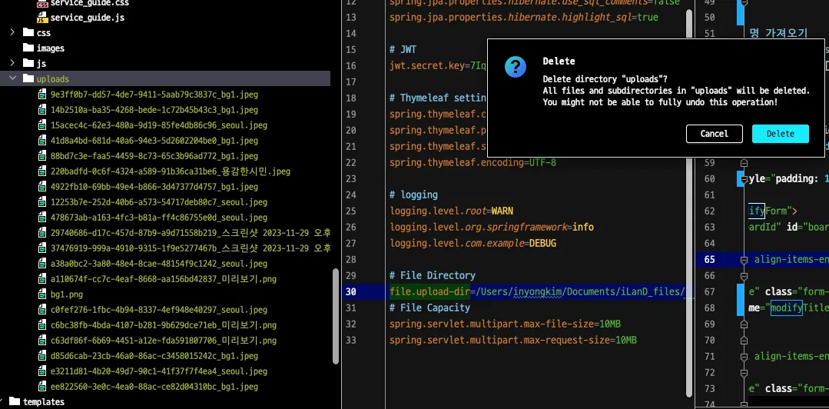Click image icon of 용감한시민.jpeg file
Screen dimensions: 829x409
(43, 171)
